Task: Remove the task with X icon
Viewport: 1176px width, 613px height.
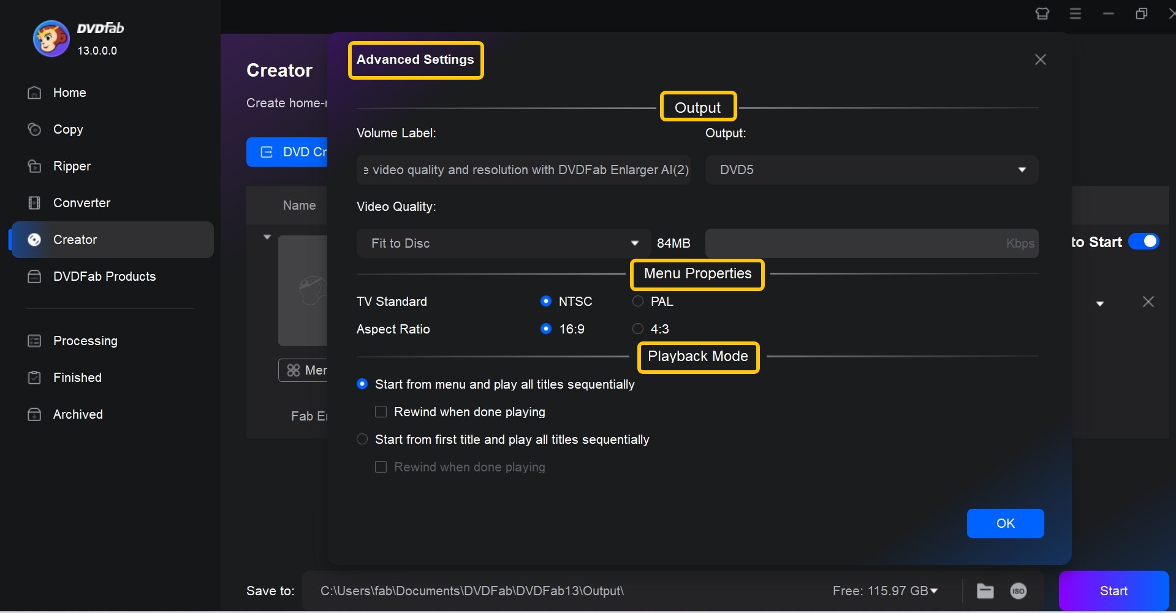Action: click(x=1148, y=302)
